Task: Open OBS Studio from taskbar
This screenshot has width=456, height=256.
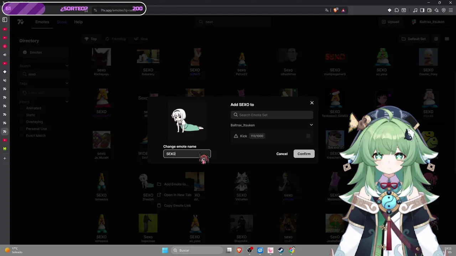Action: (250, 250)
